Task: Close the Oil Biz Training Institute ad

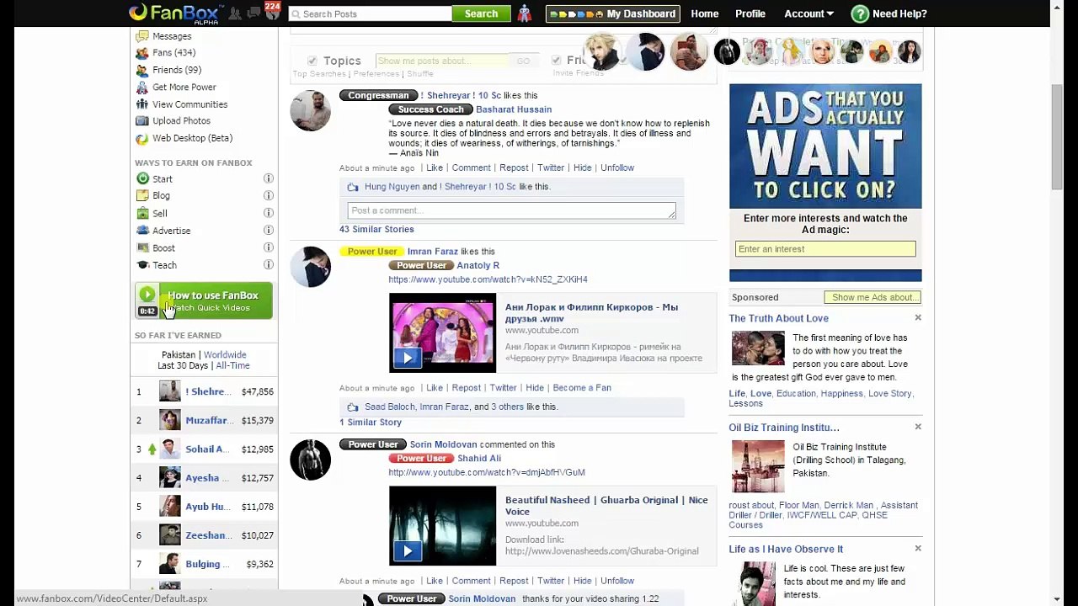Action: [x=918, y=427]
